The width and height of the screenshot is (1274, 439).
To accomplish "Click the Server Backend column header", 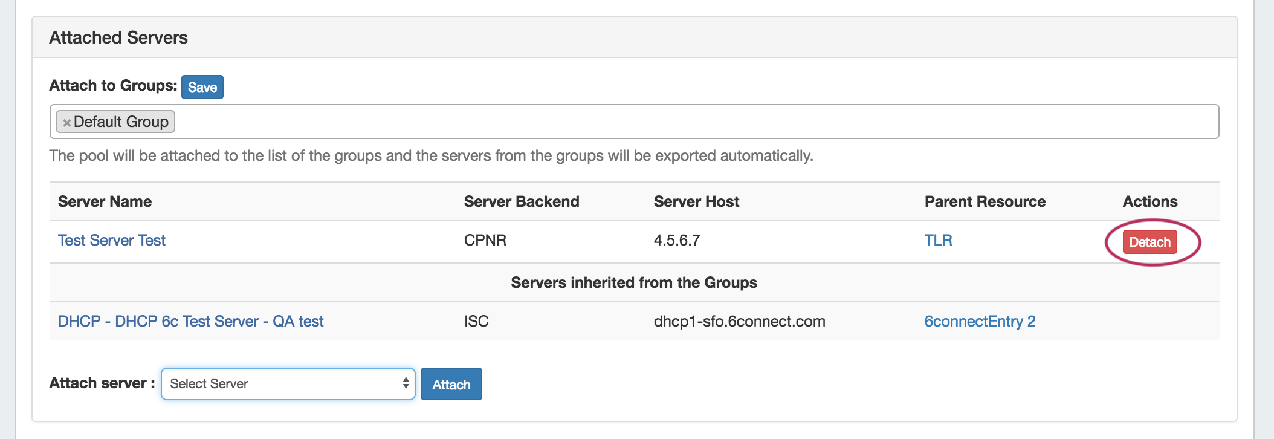I will click(x=521, y=201).
